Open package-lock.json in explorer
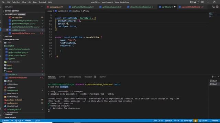This screenshot has height=123, width=220. pos(14,100)
